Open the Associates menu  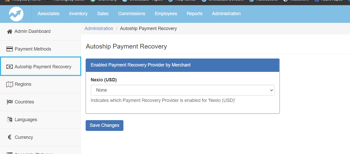pyautogui.click(x=48, y=14)
